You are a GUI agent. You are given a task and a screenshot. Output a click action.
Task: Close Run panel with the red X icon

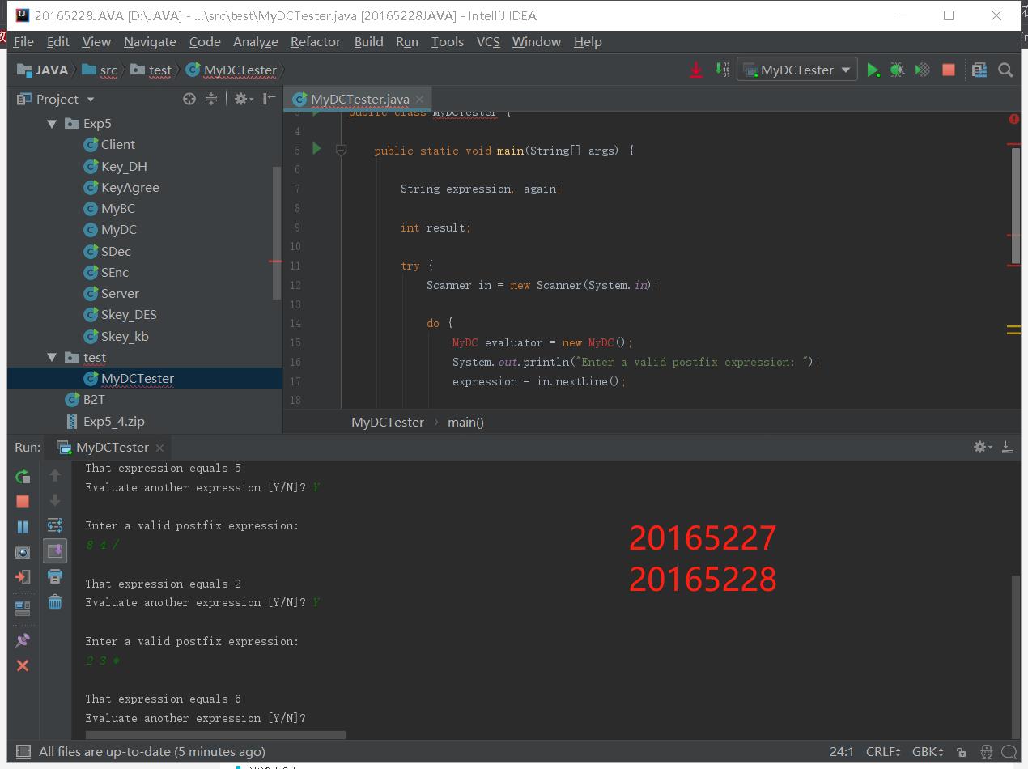coord(23,665)
